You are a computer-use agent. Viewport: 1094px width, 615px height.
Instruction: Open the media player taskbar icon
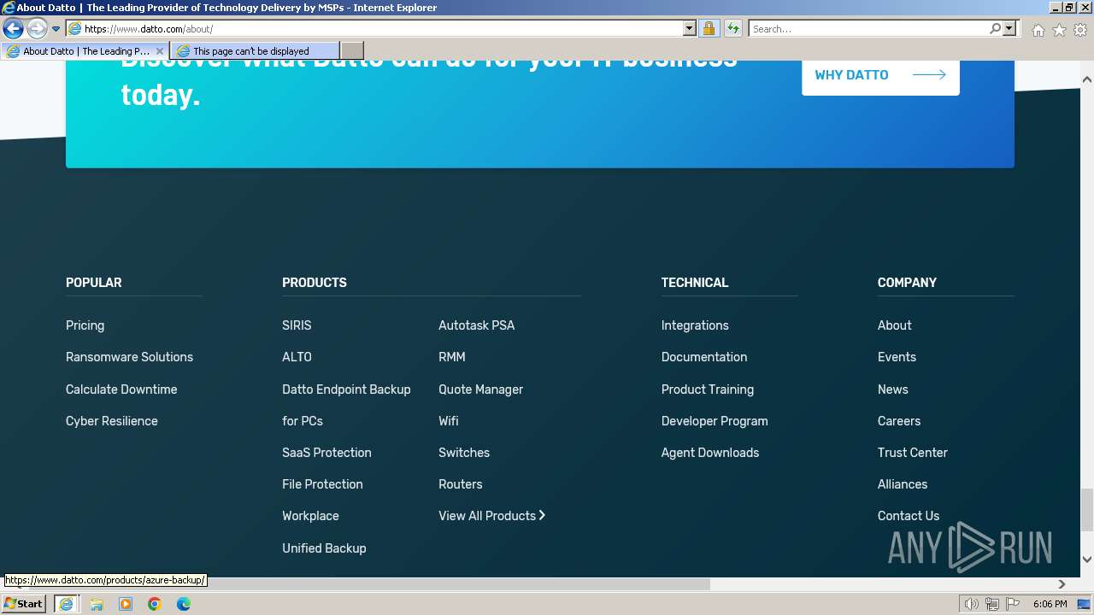[x=126, y=604]
